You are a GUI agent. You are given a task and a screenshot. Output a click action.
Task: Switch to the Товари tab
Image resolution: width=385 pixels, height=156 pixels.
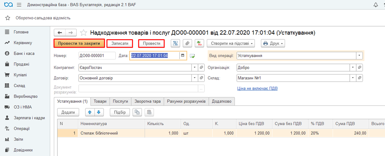100,102
